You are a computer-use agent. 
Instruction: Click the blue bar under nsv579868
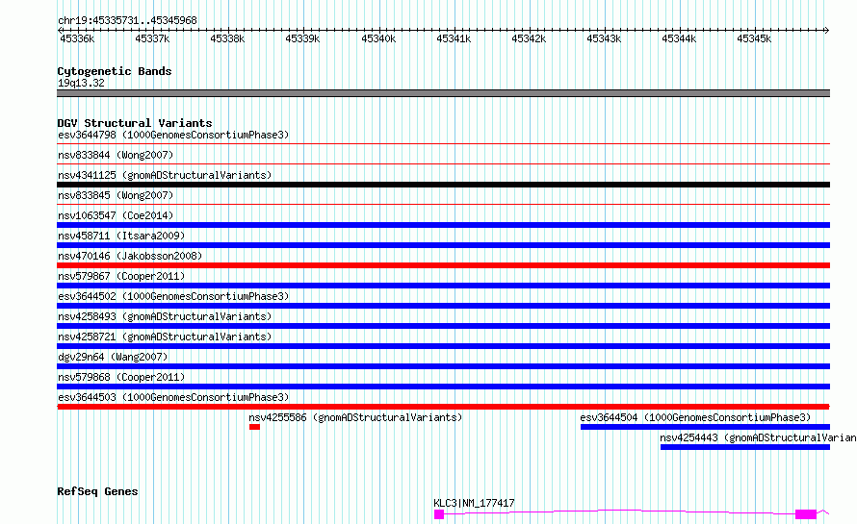(443, 387)
